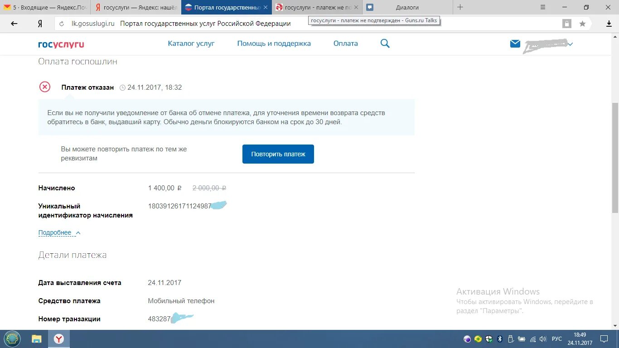Viewport: 619px width, 348px height.
Task: Open the mail envelope notifications icon
Action: click(x=515, y=43)
